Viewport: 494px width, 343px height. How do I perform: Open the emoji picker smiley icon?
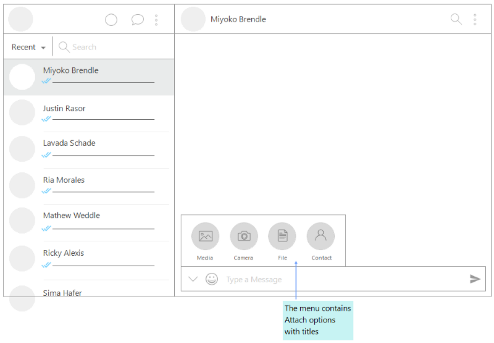tap(212, 279)
